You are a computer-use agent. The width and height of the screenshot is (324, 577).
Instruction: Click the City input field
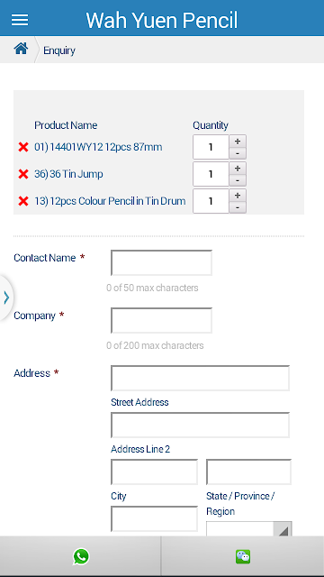pos(154,472)
